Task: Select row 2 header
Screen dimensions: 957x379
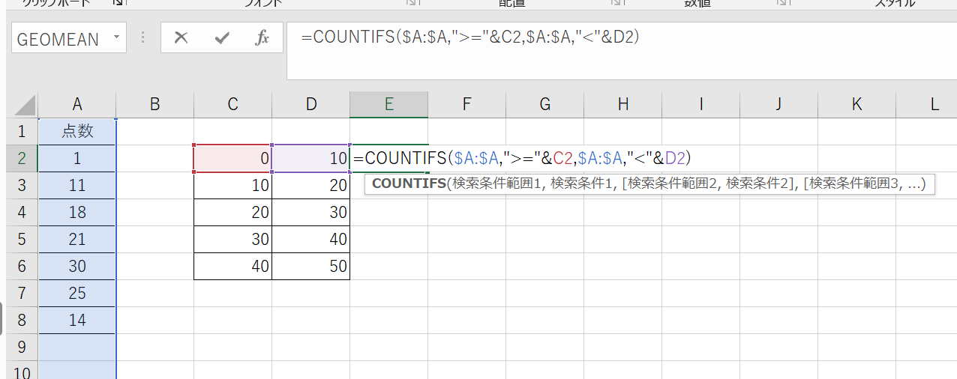Action: (21, 159)
